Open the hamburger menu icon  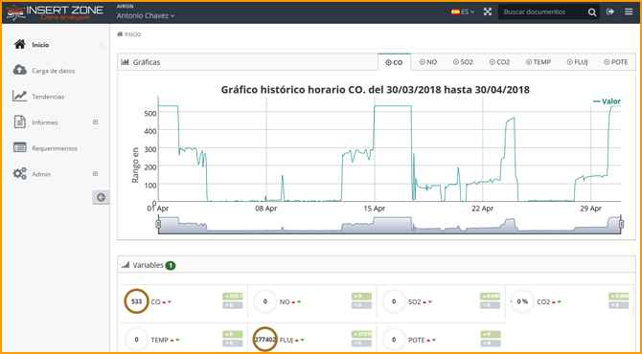629,11
